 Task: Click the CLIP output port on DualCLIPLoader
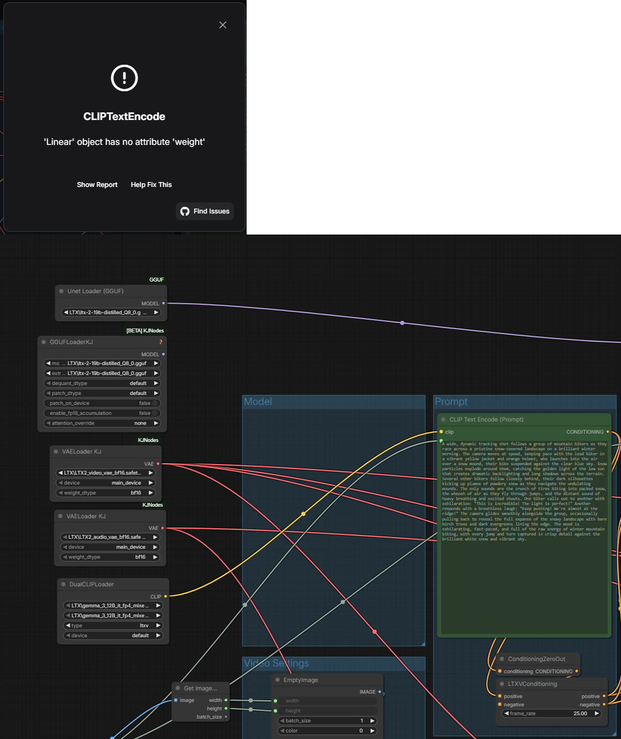165,596
